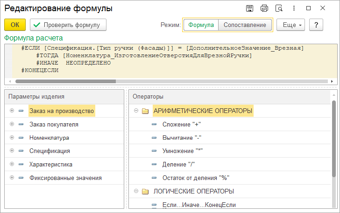Click the folder icon beside ЛОГИЧЕСКИЕ ОПЕРАТОРЫ
This screenshot has height=213, width=340.
pyautogui.click(x=145, y=191)
